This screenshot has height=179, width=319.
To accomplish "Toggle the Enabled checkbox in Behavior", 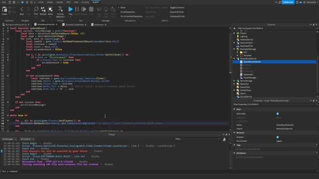I will click(278, 137).
